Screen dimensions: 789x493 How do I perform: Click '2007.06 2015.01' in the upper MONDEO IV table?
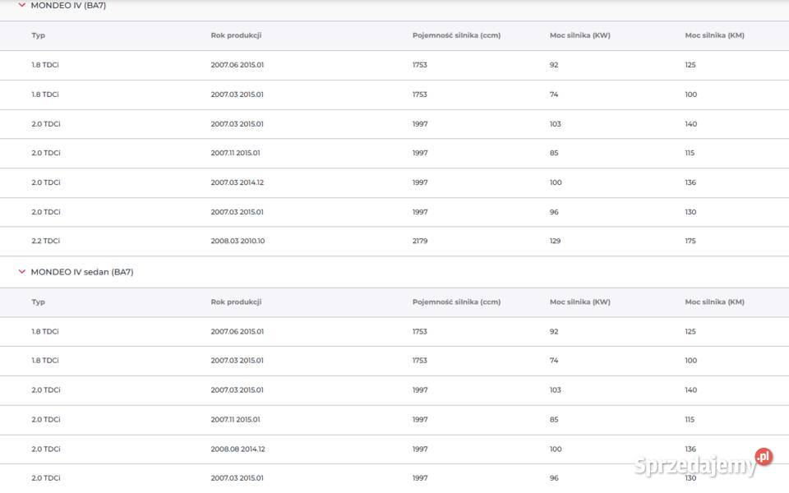237,65
